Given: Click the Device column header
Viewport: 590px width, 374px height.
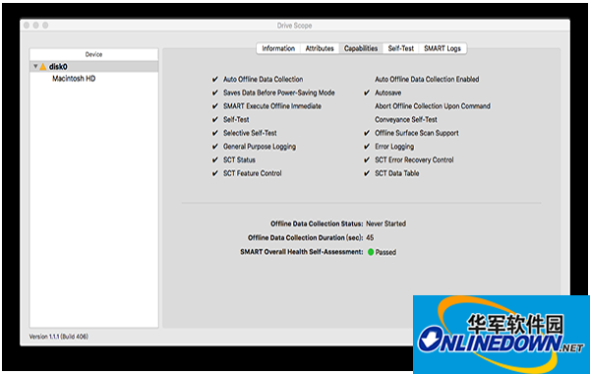Looking at the screenshot, I should (94, 54).
